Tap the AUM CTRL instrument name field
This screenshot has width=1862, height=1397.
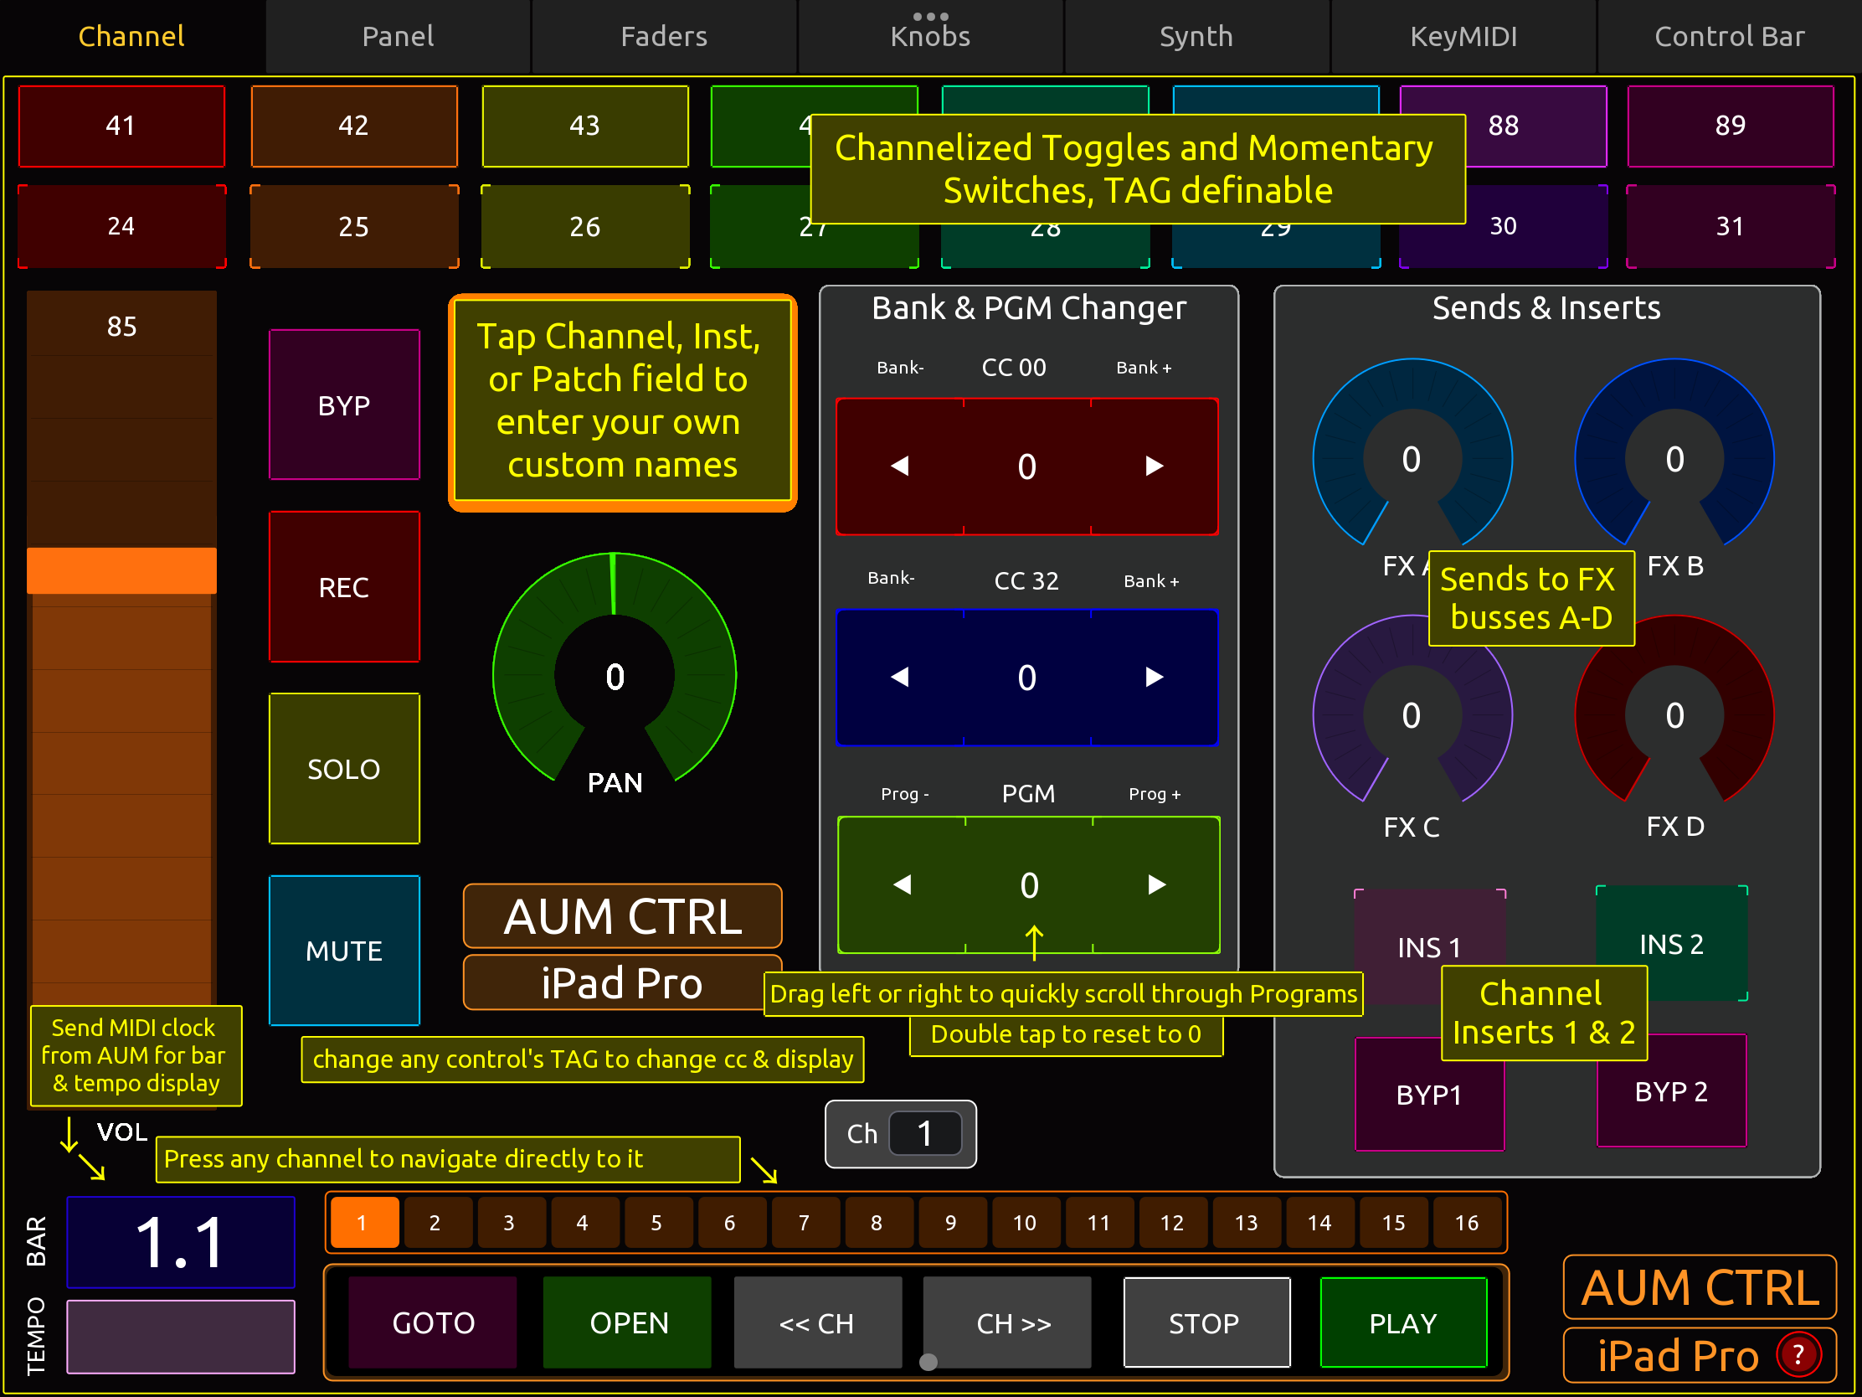(x=622, y=916)
